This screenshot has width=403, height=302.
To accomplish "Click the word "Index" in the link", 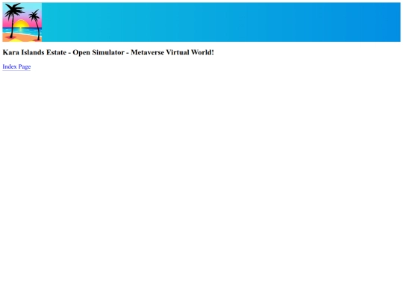I will 10,66.
